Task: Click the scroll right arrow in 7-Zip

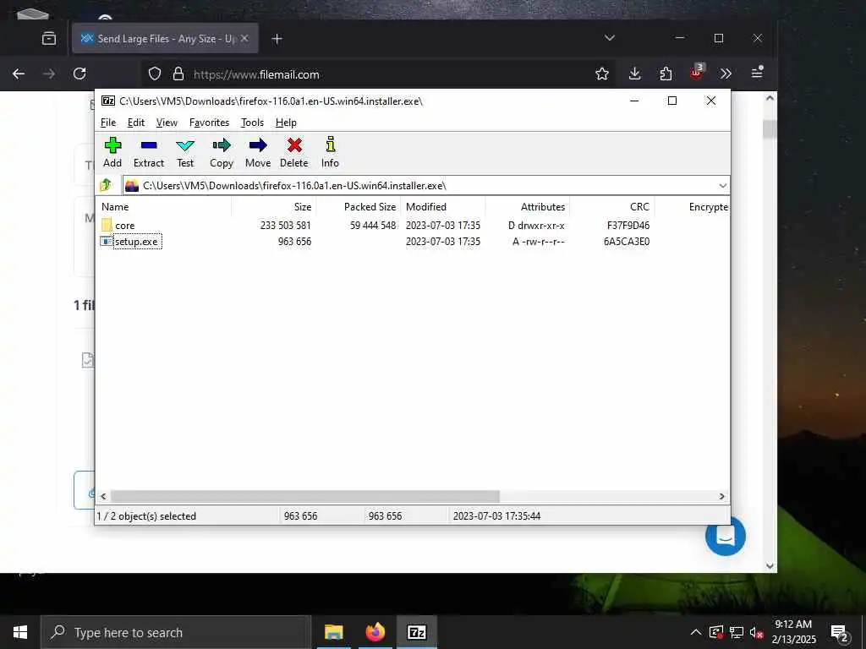Action: click(x=721, y=496)
